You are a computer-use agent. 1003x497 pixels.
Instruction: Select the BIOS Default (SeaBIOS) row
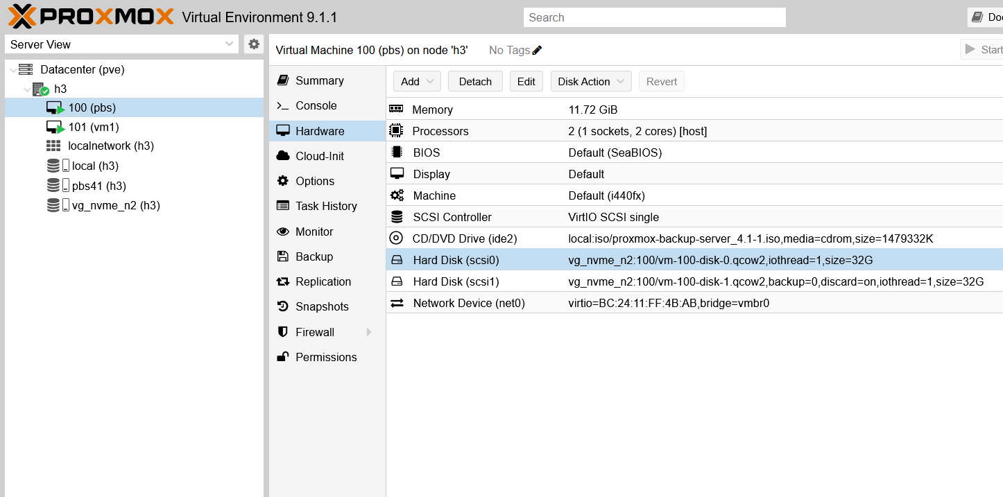tap(694, 152)
